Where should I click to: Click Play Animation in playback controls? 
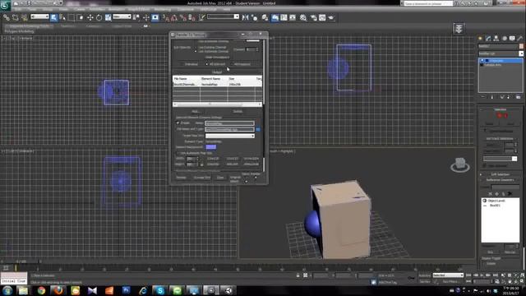pos(482,275)
